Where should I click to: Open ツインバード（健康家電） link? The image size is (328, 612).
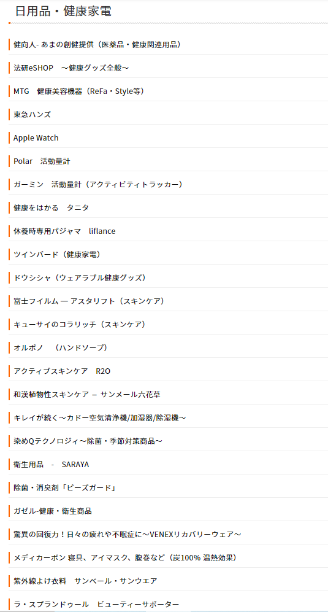point(58,255)
